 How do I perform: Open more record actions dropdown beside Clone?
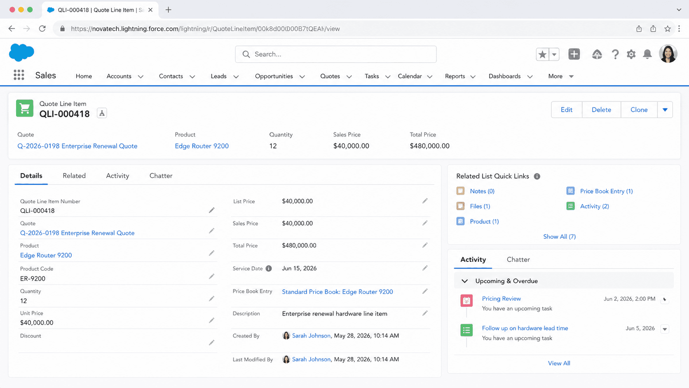point(665,110)
